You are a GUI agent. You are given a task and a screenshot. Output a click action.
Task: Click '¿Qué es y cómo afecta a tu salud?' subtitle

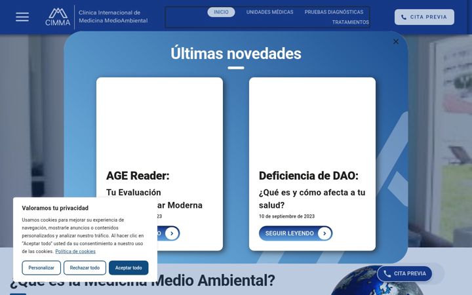[x=312, y=199]
